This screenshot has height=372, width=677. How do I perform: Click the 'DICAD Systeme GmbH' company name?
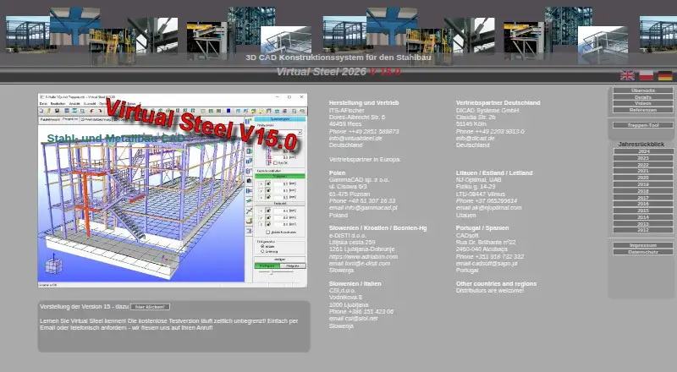(x=487, y=111)
